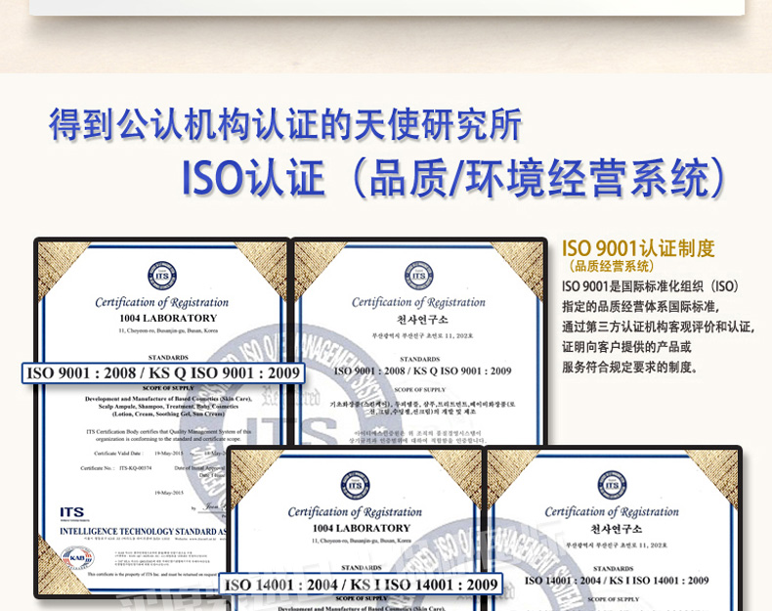Click '1004 LABORATORY' on the bottom-left certificate
The width and height of the screenshot is (772, 611).
(x=354, y=528)
